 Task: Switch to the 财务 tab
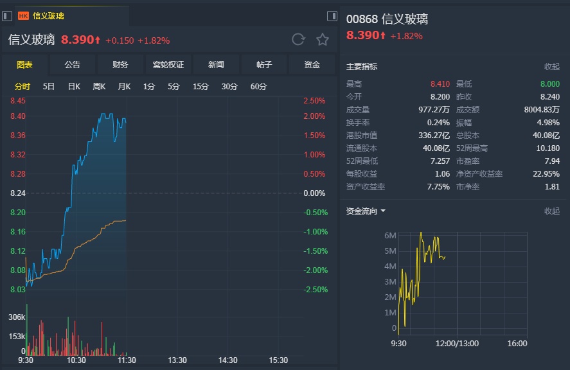(x=120, y=65)
